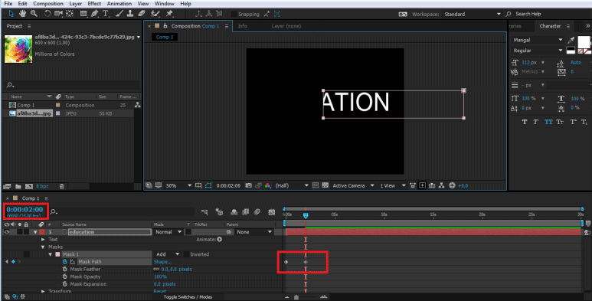Enable the Snapping checkbox
The height and width of the screenshot is (301, 592).
(234, 14)
